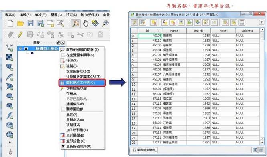Screen dimensions: 267x157
Task: Click save edits icon in attribute table toolbar
Action: (143, 22)
